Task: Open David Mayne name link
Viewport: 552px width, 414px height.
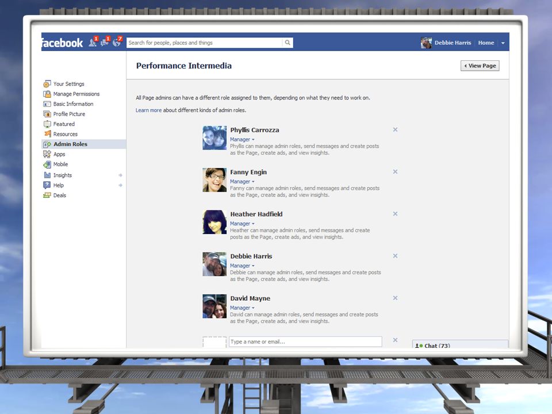Action: tap(250, 298)
